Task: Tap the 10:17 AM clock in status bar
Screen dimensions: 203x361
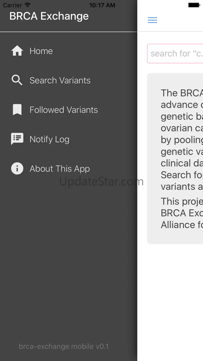Action: [x=102, y=5]
